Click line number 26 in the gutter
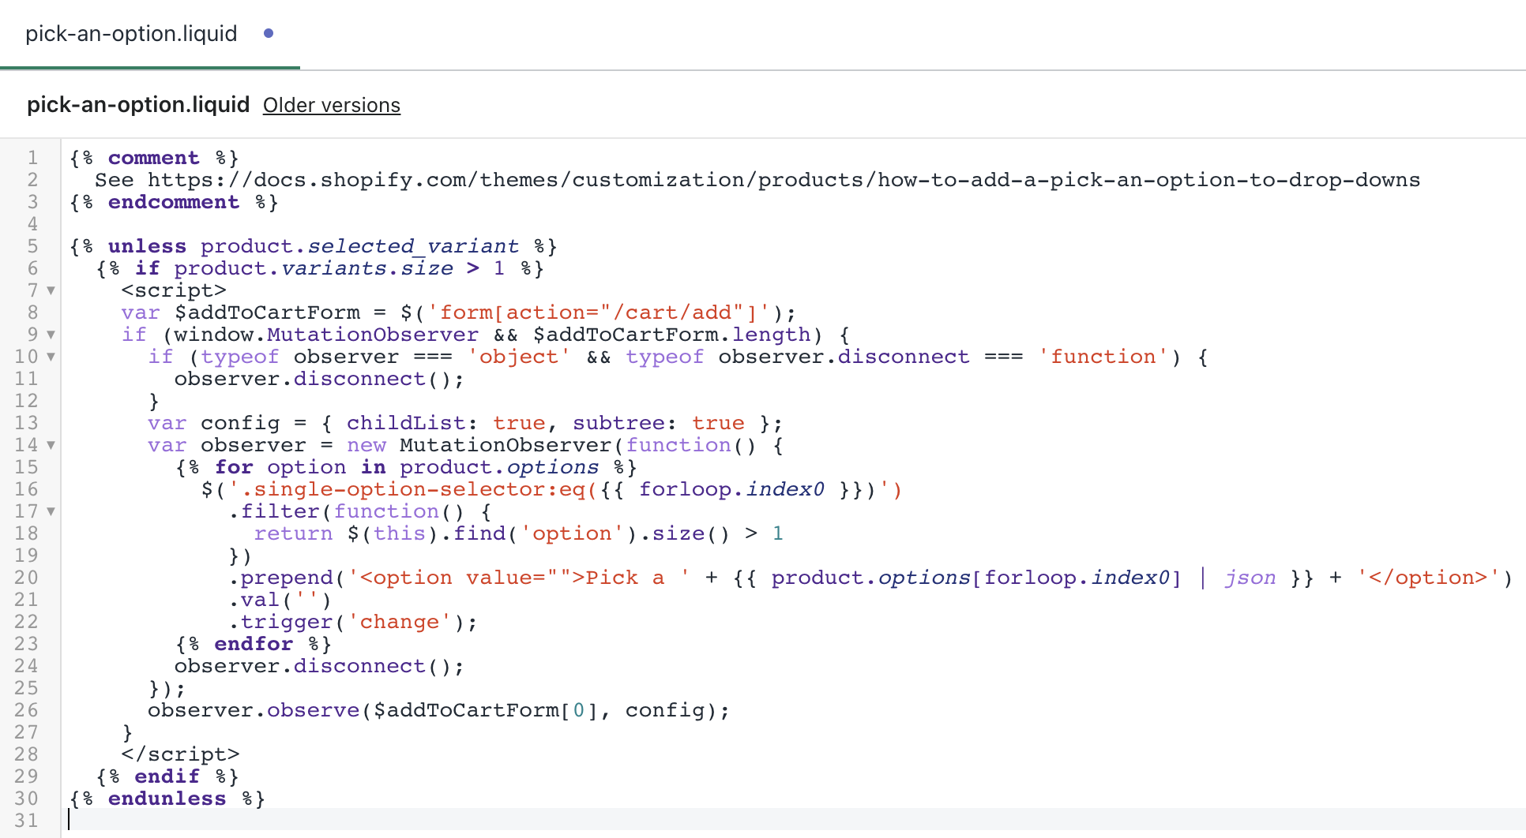Screen dimensions: 1526x838 click(26, 710)
